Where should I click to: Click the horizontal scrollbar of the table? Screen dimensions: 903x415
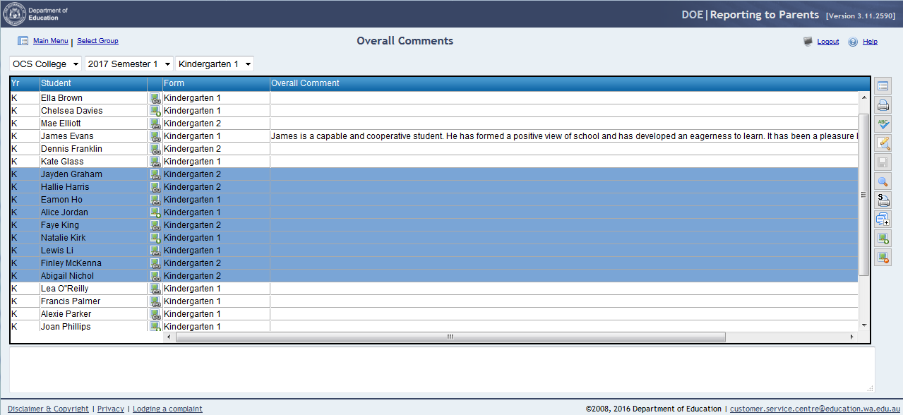click(450, 337)
